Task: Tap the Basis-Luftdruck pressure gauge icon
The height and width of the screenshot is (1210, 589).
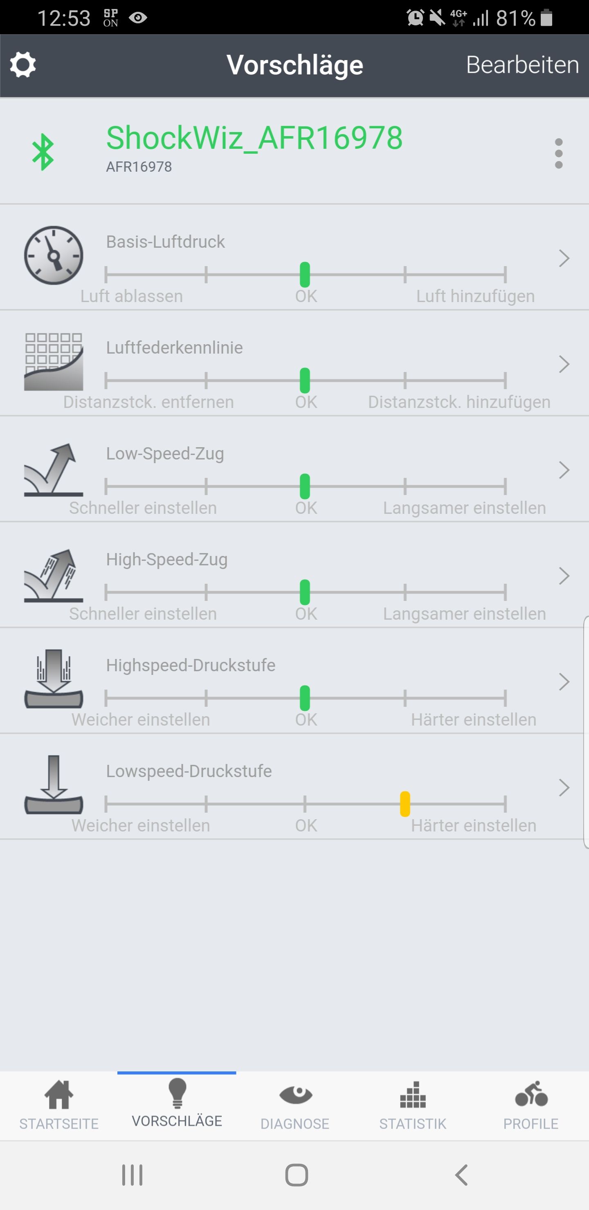Action: [x=54, y=255]
